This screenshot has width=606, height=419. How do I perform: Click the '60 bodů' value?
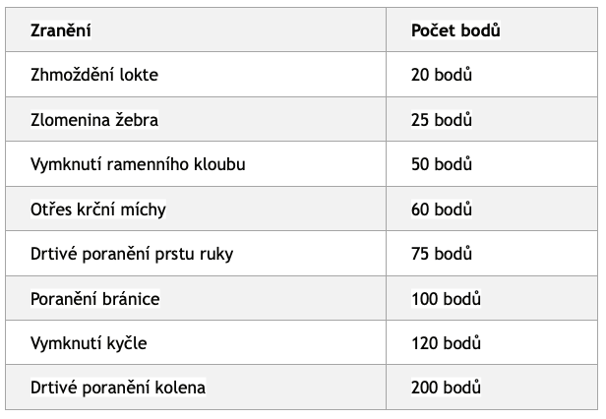(x=442, y=209)
